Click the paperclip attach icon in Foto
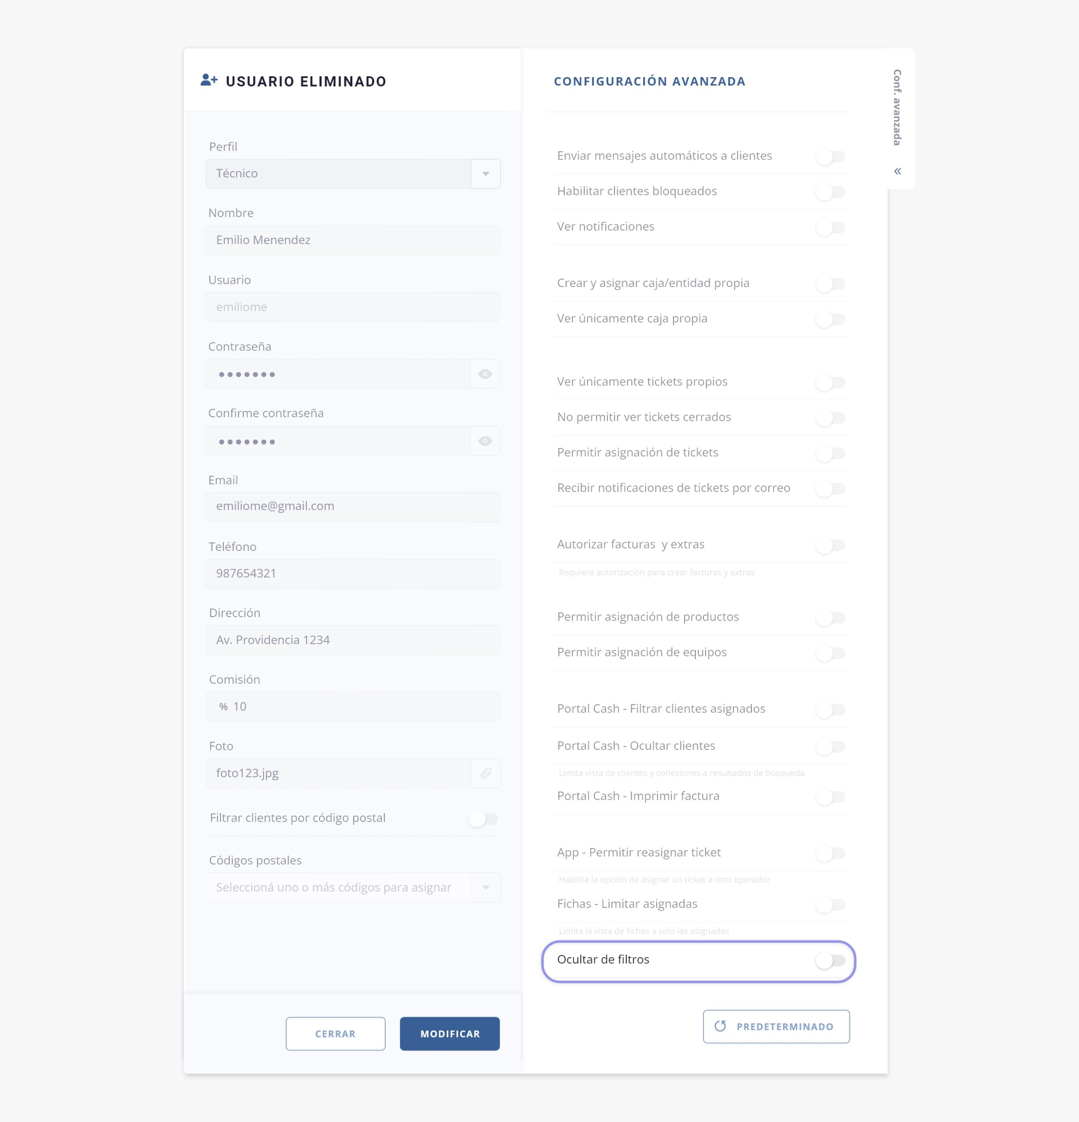The height and width of the screenshot is (1122, 1079). click(x=486, y=774)
